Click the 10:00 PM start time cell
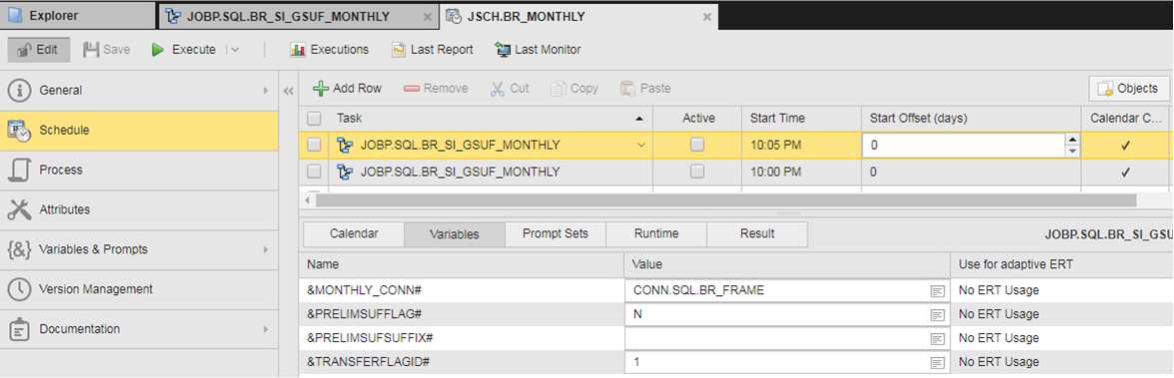 pyautogui.click(x=800, y=172)
